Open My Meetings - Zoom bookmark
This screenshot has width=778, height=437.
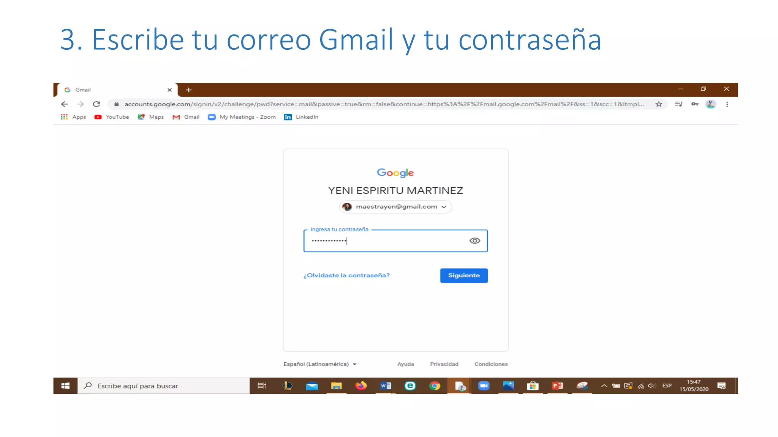[242, 117]
